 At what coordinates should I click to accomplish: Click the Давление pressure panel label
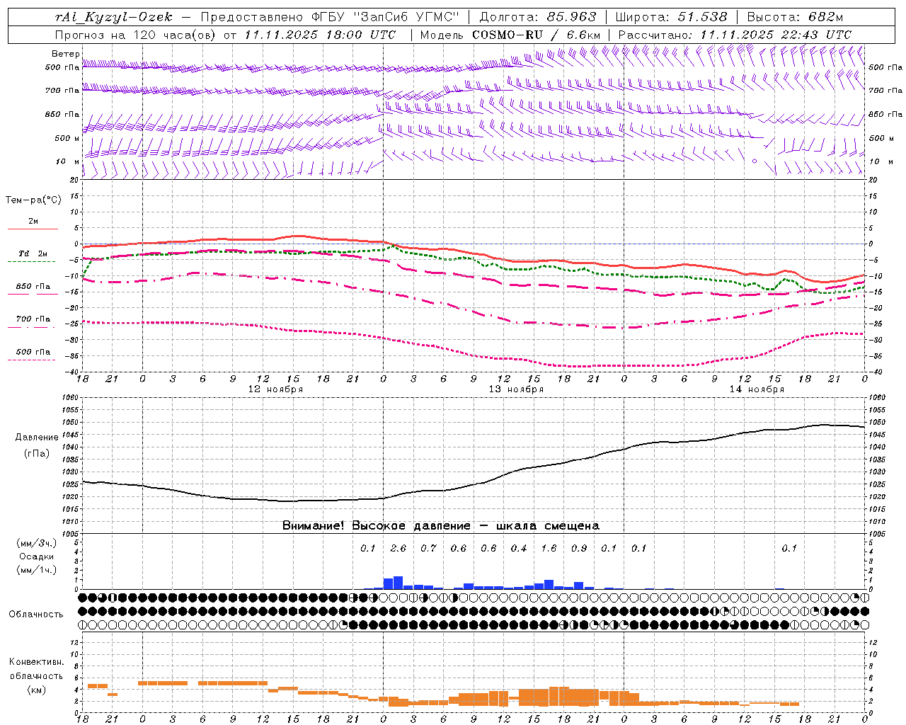coord(37,438)
